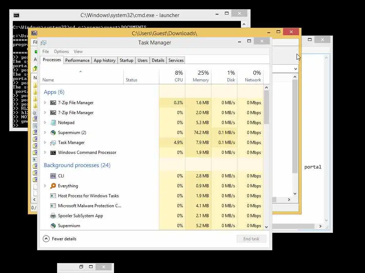
Task: Switch to the App history tab
Action: pos(104,60)
